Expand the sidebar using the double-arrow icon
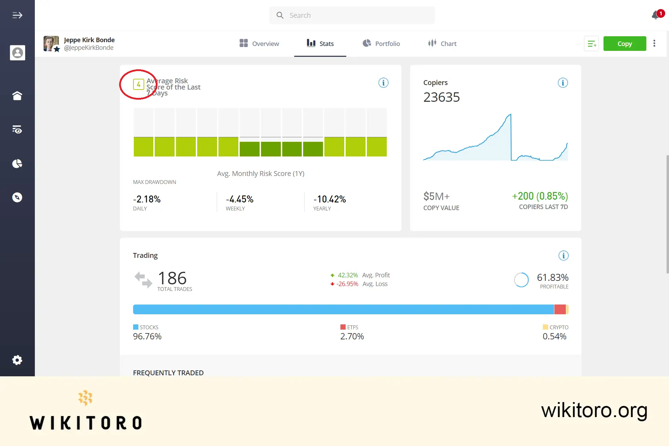 pyautogui.click(x=17, y=15)
